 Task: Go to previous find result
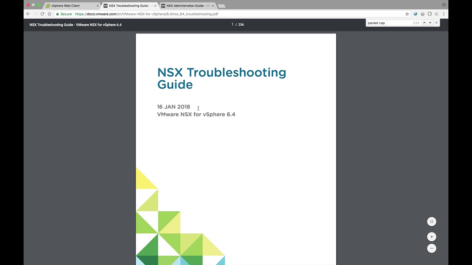[x=424, y=23]
